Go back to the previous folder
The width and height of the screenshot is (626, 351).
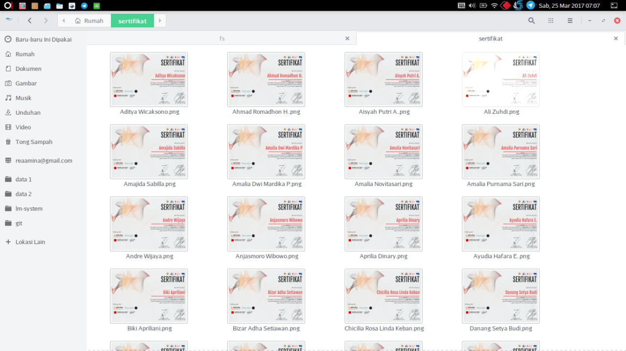pos(30,21)
